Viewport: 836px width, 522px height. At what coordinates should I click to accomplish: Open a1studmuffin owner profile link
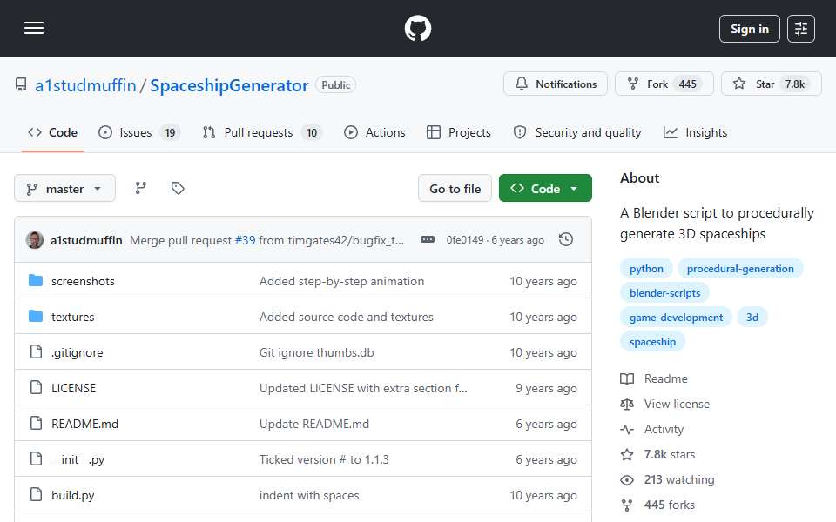85,85
